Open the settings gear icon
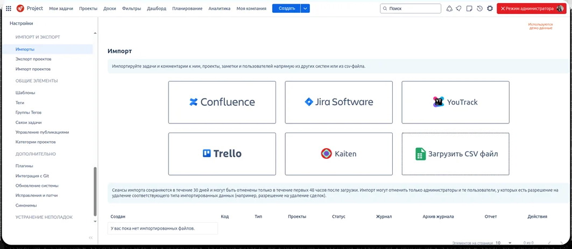The width and height of the screenshot is (572, 249). point(490,9)
